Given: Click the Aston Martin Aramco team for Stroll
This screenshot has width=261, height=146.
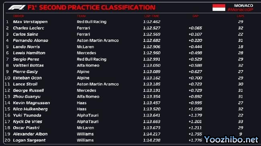Looking at the screenshot, I should pos(98,84).
